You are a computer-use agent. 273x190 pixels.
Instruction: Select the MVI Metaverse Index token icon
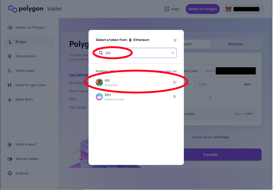pyautogui.click(x=99, y=97)
